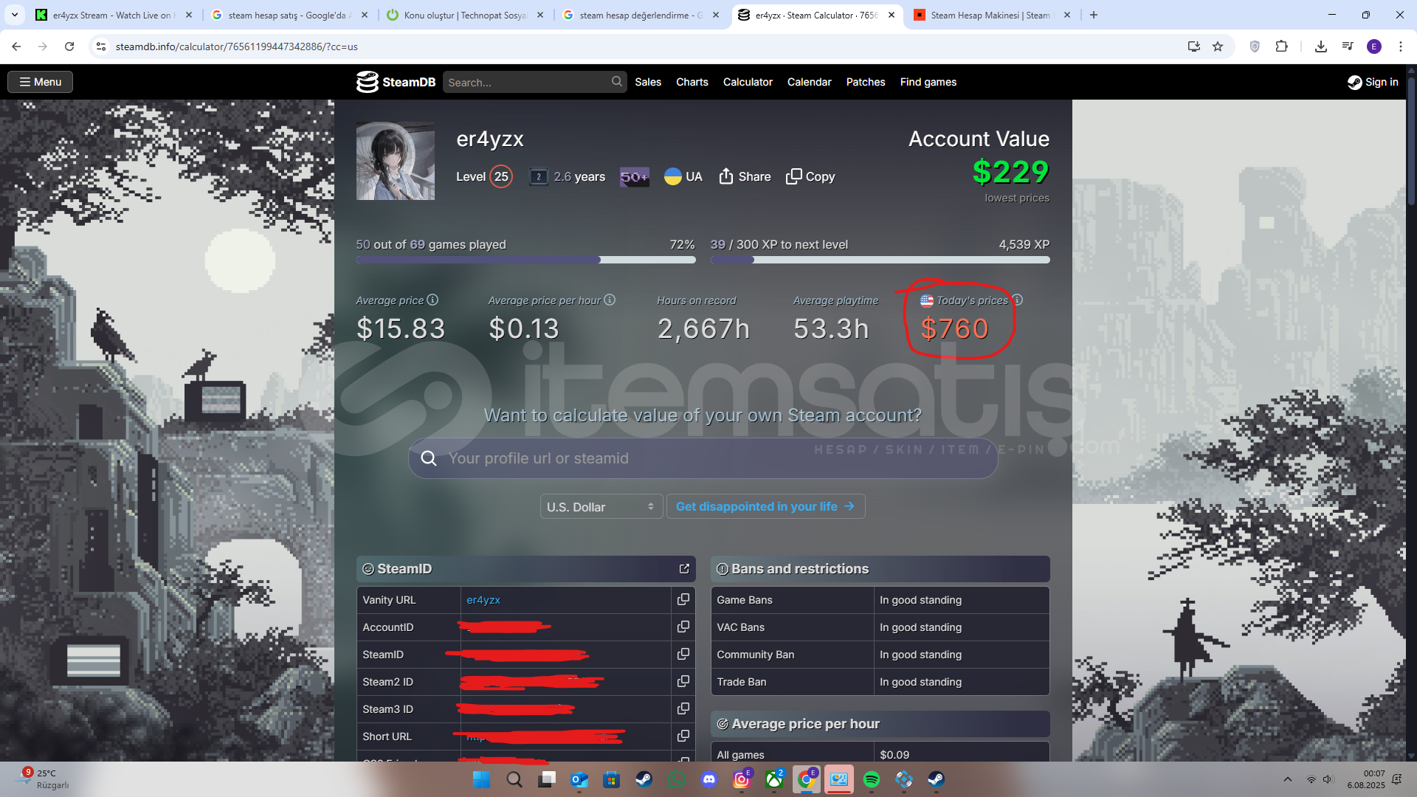Open the Calendar menu item

click(809, 82)
